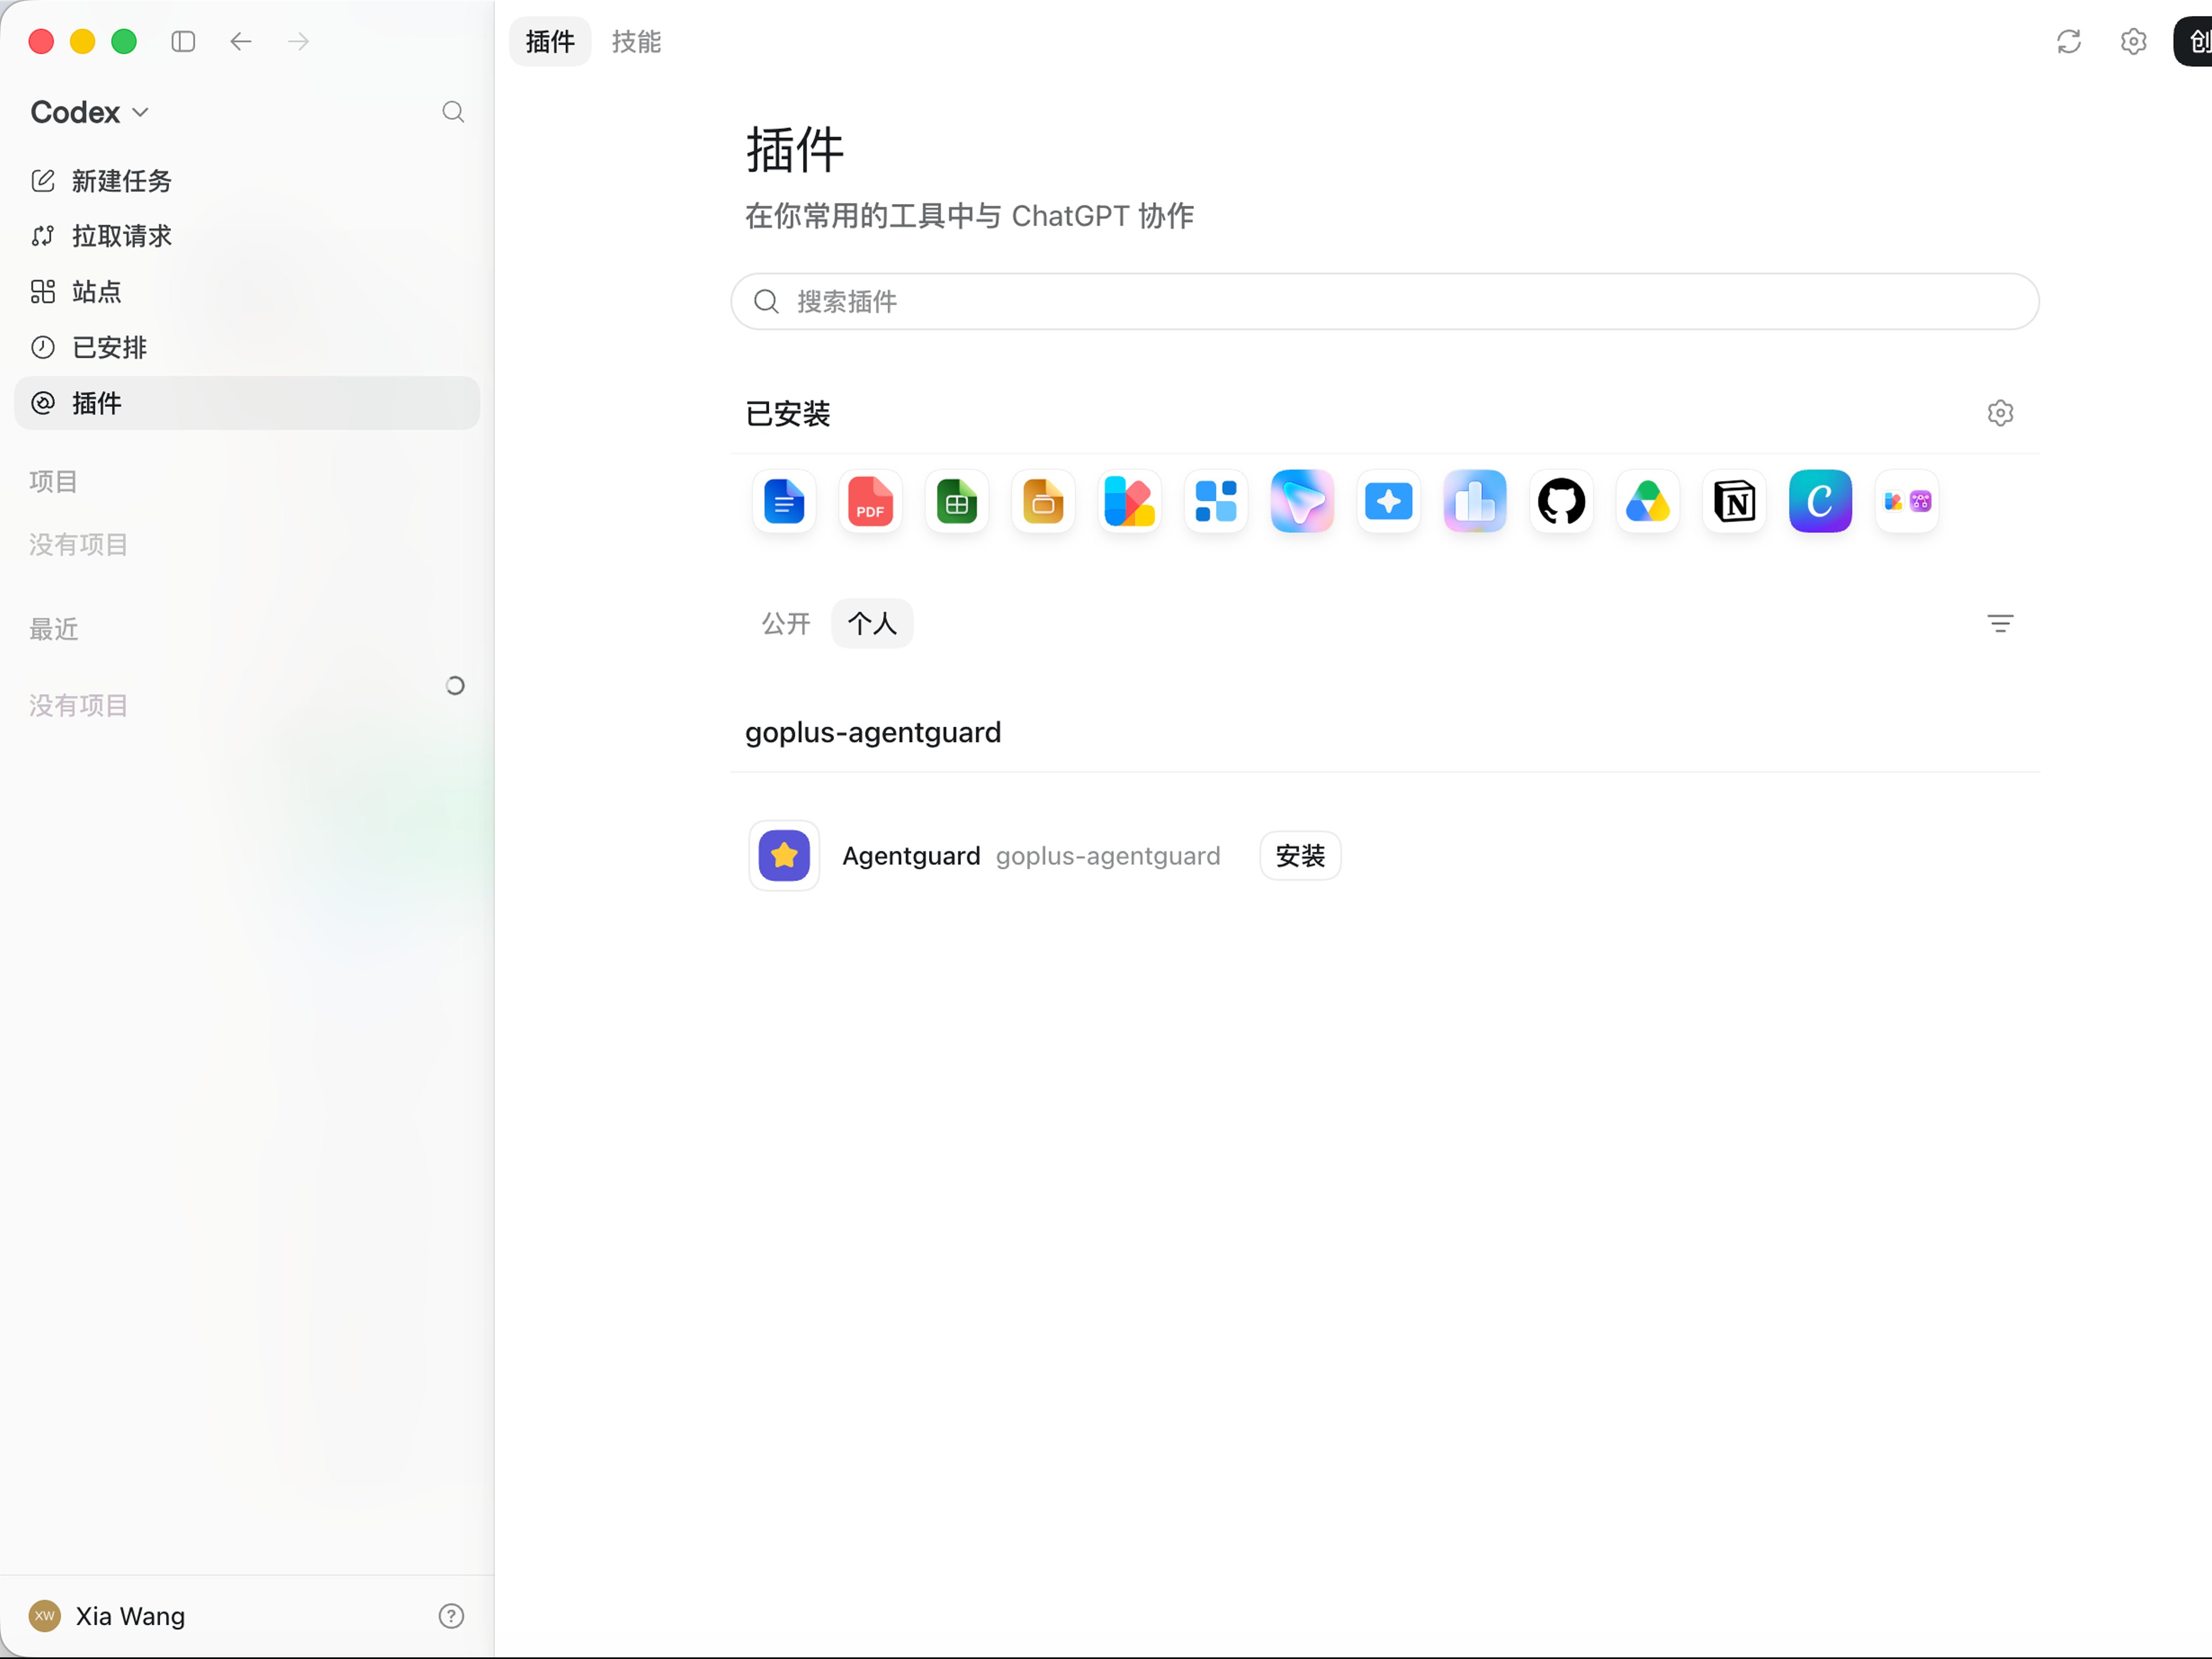Open the paper plane cursor plugin icon

pos(1302,501)
